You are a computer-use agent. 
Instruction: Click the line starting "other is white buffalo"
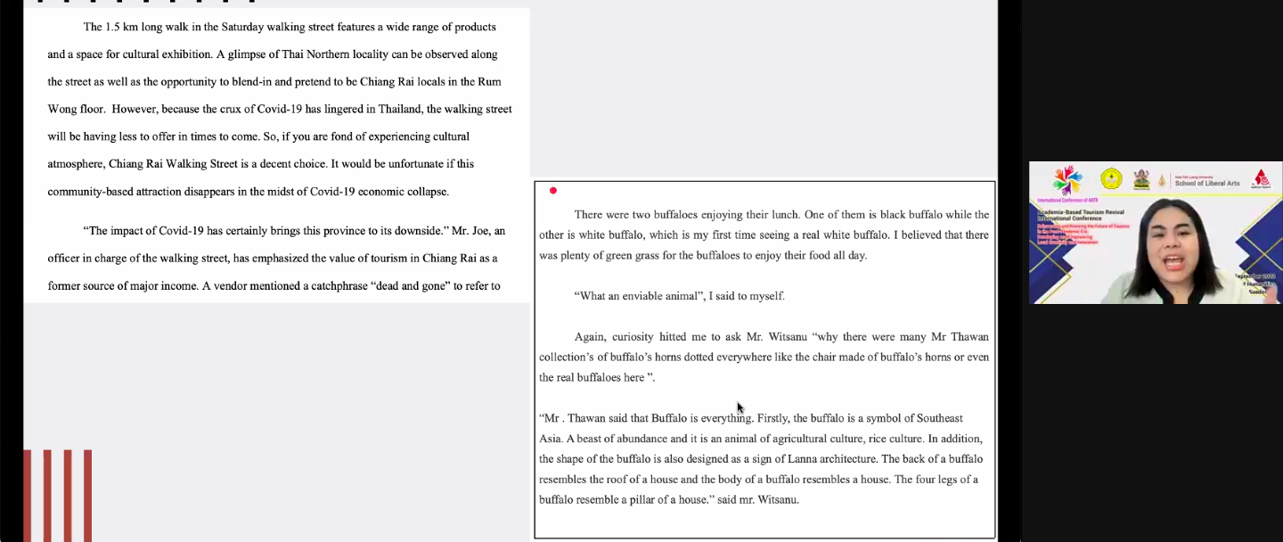pyautogui.click(x=764, y=235)
